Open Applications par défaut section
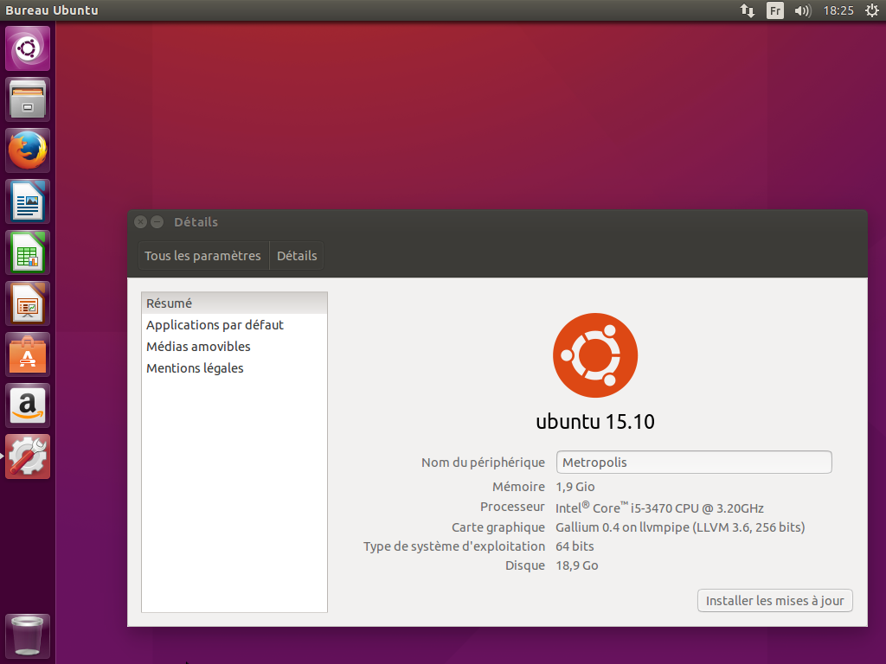This screenshot has height=664, width=886. (234, 325)
